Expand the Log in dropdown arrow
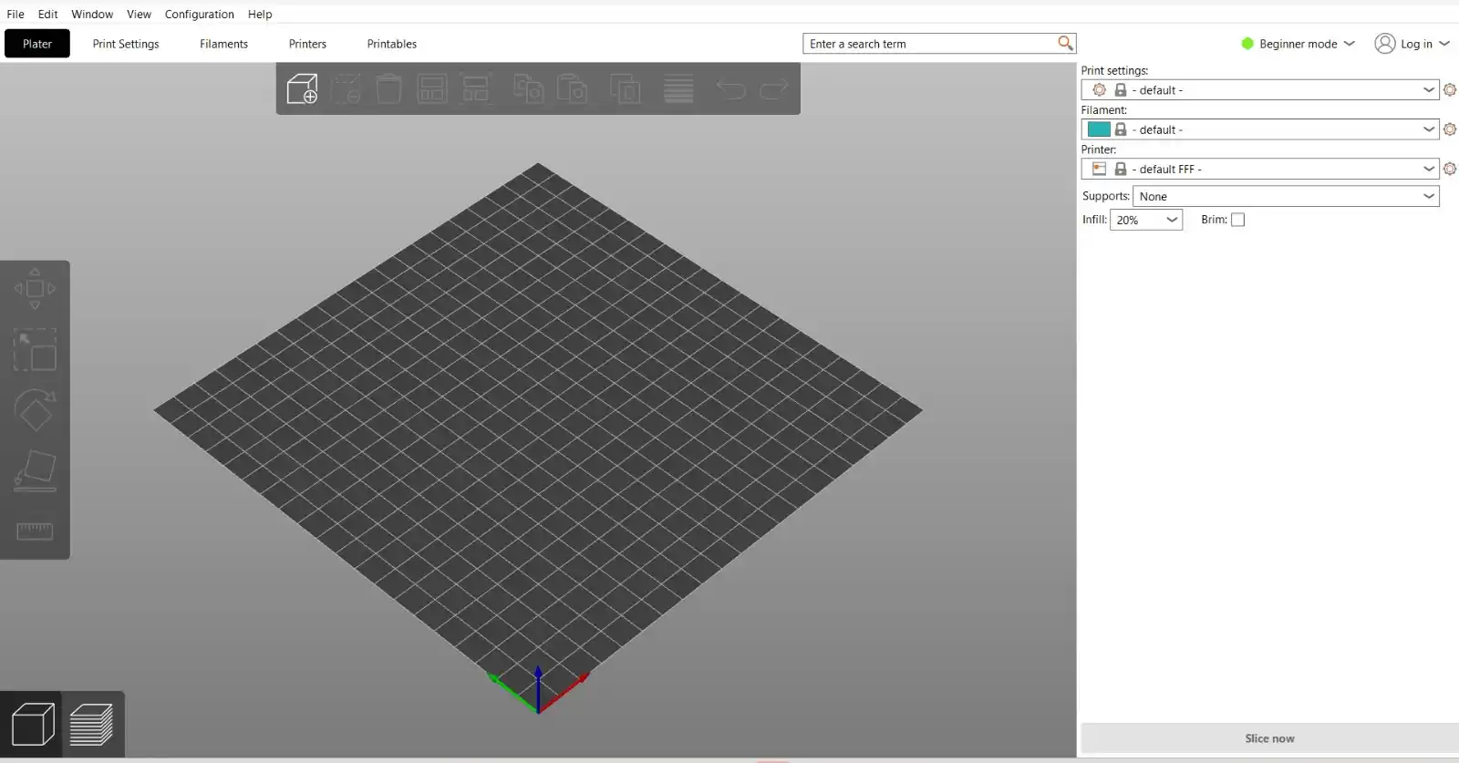The image size is (1459, 763). pyautogui.click(x=1444, y=44)
